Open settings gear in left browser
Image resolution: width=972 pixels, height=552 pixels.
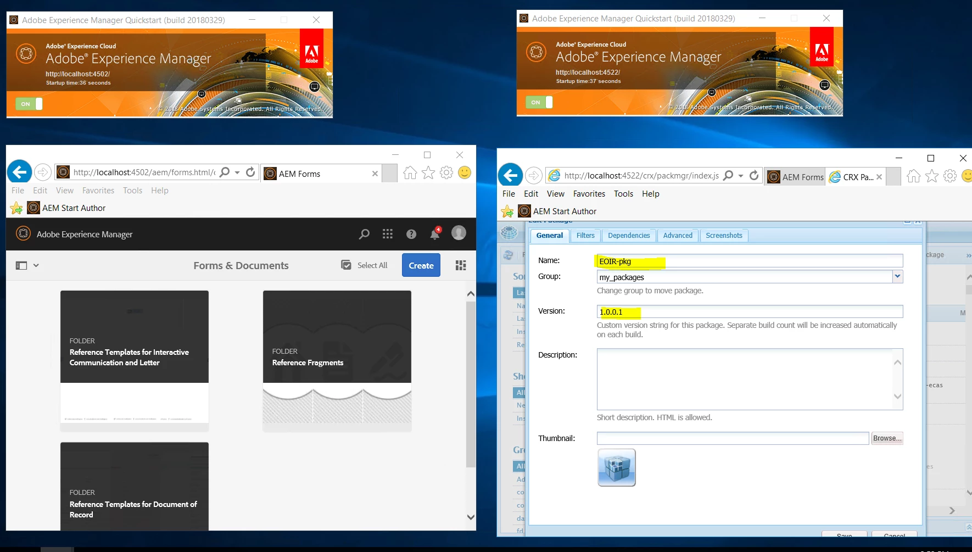coord(446,173)
